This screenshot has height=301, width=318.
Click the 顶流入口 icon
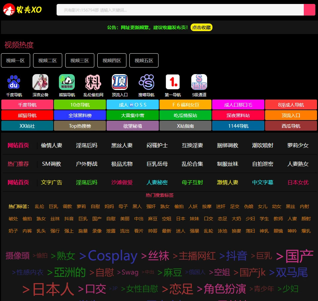[x=120, y=82]
